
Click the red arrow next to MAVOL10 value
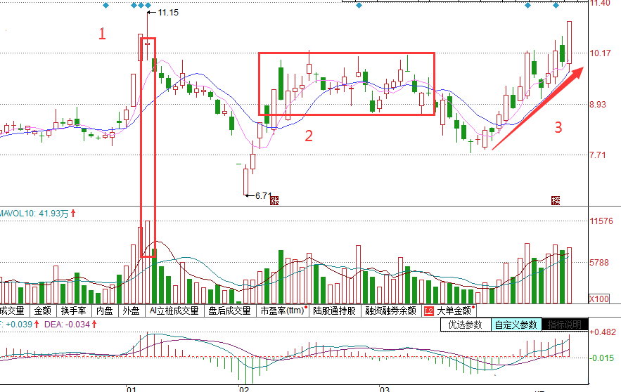(x=72, y=212)
